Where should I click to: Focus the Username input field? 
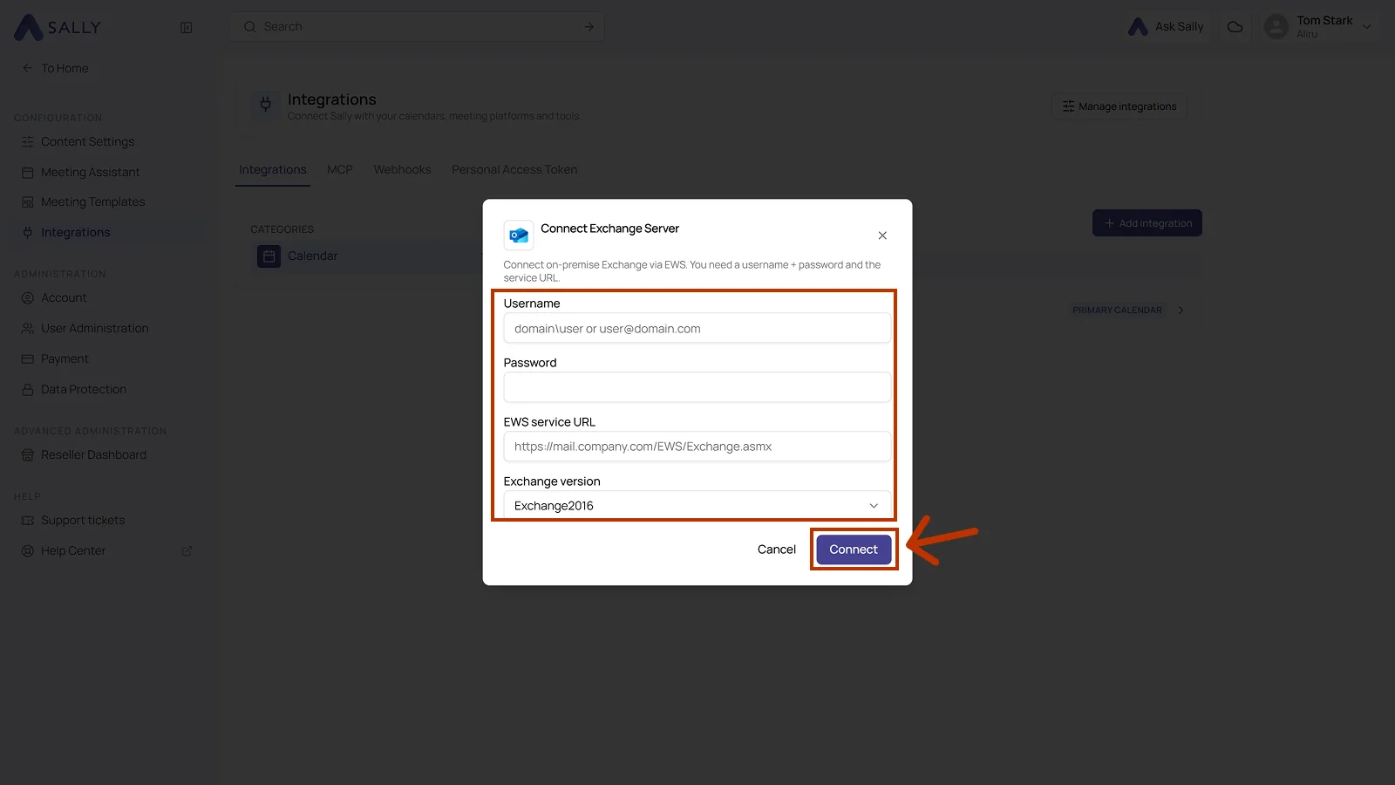(x=697, y=329)
